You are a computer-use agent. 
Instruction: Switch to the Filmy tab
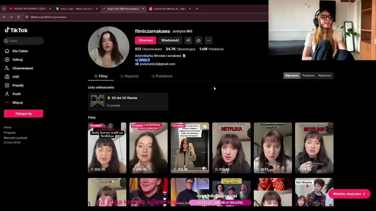click(x=101, y=76)
